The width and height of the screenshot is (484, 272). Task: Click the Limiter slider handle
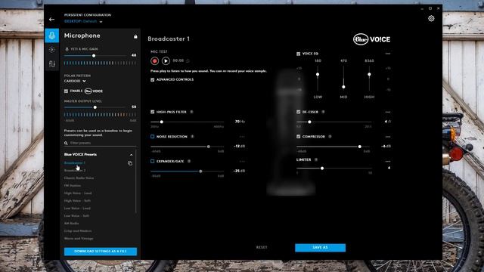click(322, 168)
